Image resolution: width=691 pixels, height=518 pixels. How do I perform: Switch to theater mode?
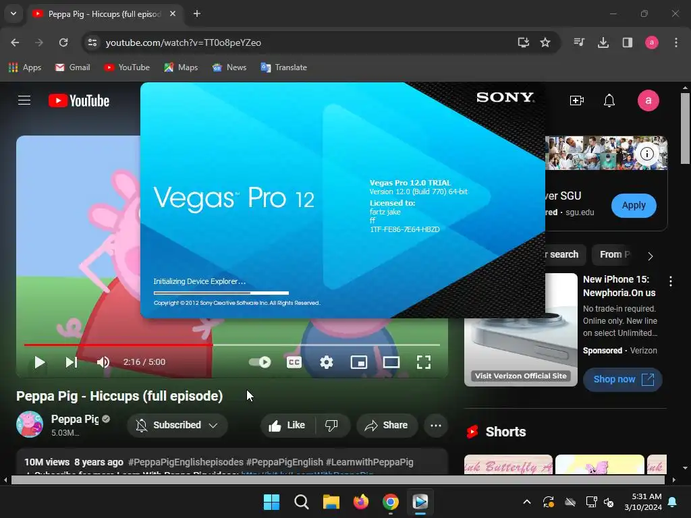tap(391, 362)
